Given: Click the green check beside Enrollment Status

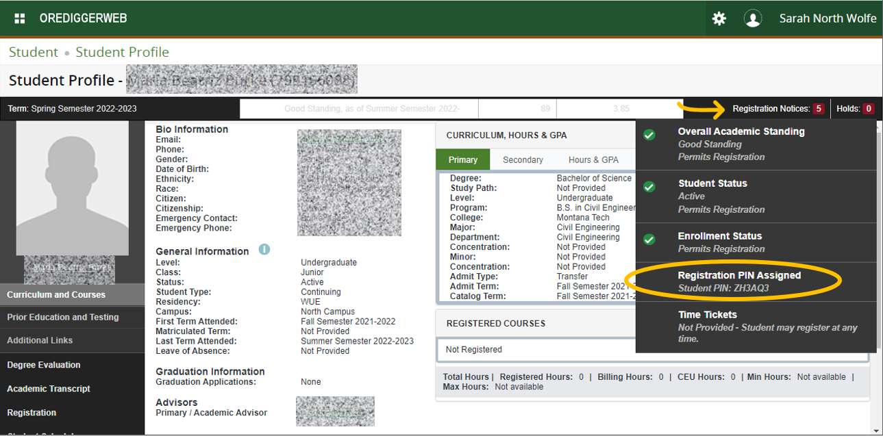Looking at the screenshot, I should [649, 240].
